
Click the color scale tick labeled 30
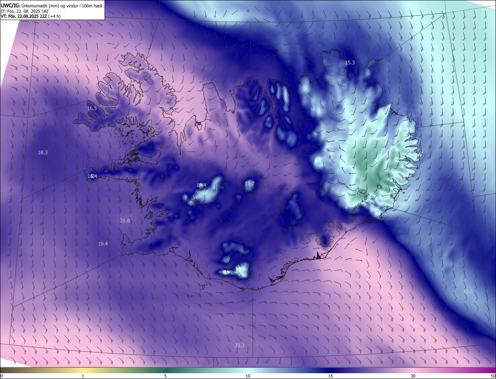[413, 376]
